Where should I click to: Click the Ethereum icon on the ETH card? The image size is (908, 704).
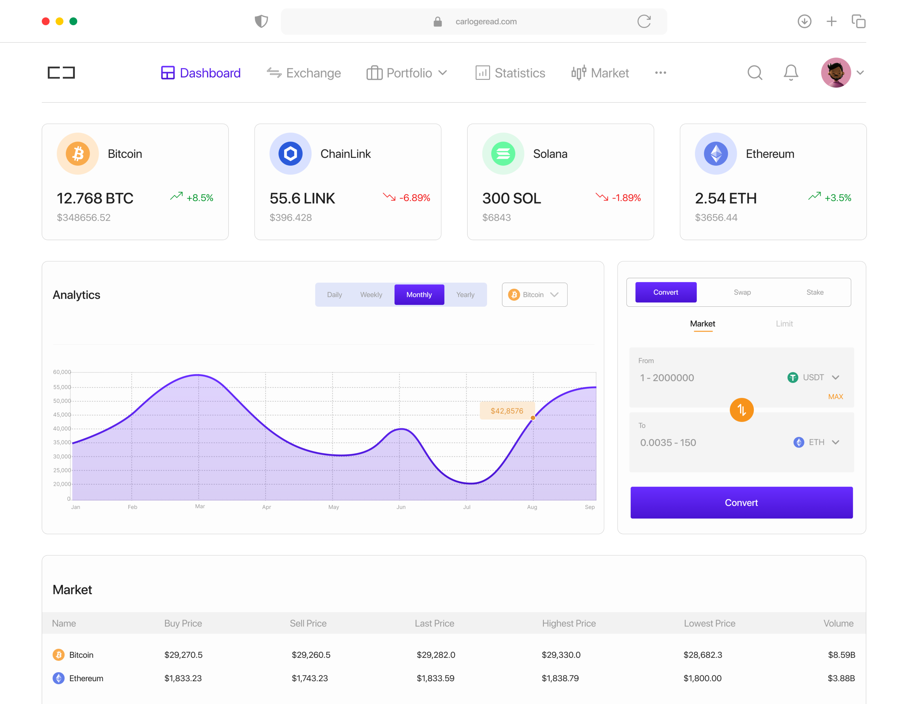pos(716,153)
